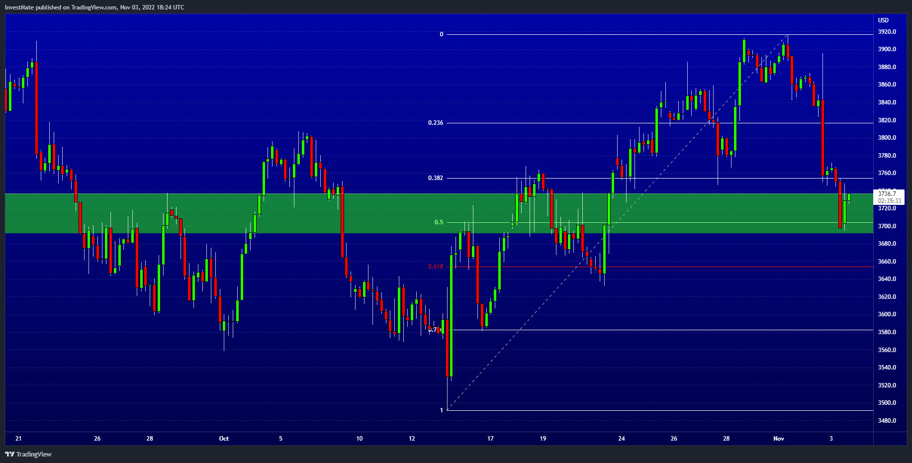
Task: Click the 3500.0 price axis label
Action: (887, 403)
